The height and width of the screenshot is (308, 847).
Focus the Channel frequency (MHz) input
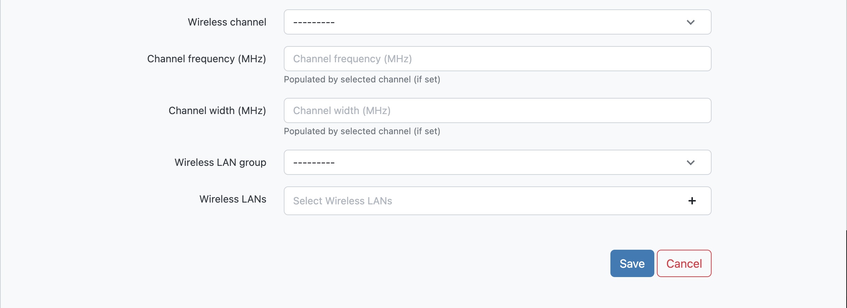coord(497,59)
